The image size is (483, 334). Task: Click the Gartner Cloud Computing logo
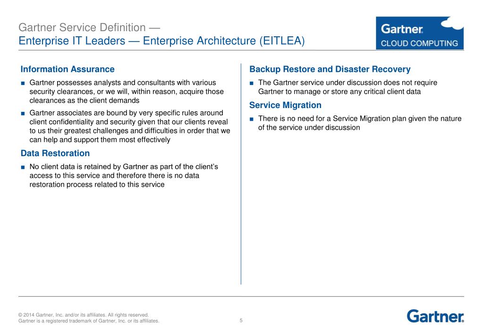(420, 33)
